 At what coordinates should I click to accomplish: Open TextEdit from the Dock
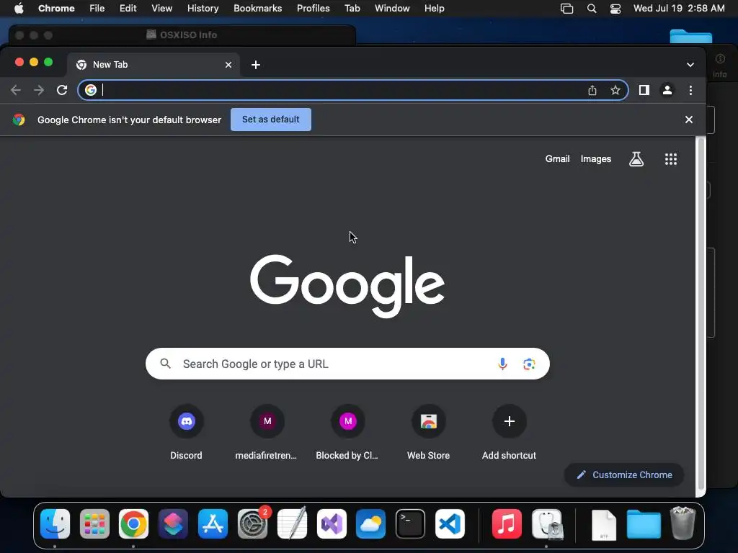(293, 523)
